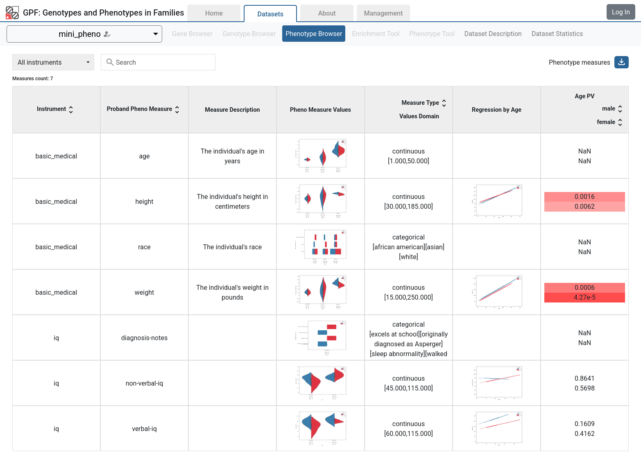Viewport: 641px width, 465px height.
Task: Open the height regression by age plot
Action: [x=497, y=201]
